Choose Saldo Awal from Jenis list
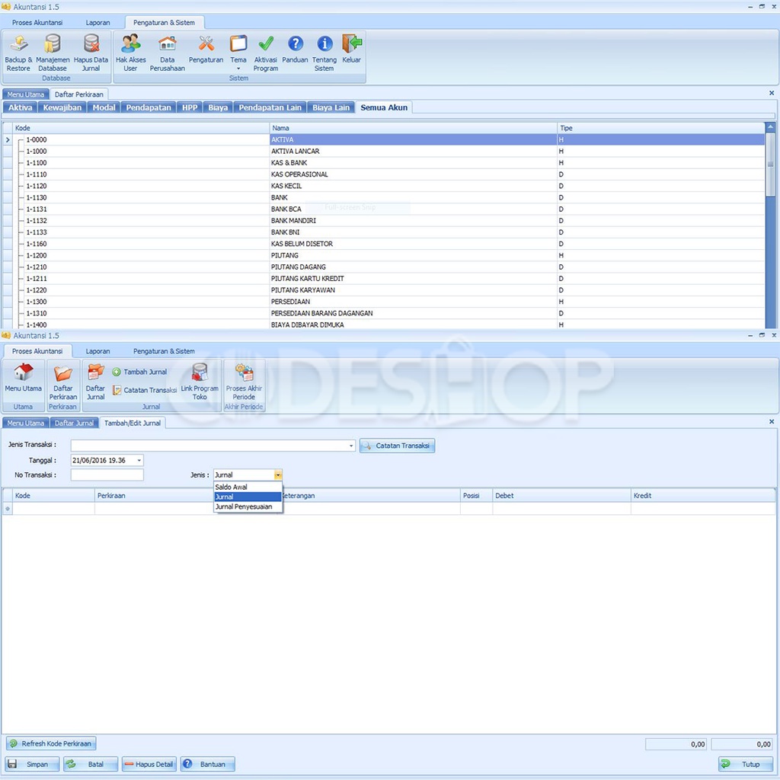This screenshot has width=780, height=780. tap(248, 487)
